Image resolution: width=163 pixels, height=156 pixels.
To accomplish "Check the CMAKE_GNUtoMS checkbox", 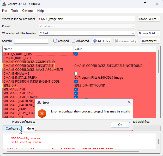I will (76, 74).
